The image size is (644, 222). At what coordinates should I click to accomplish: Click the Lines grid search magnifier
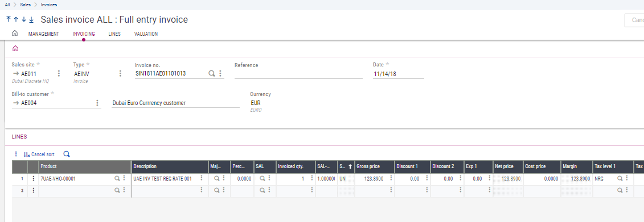(67, 154)
